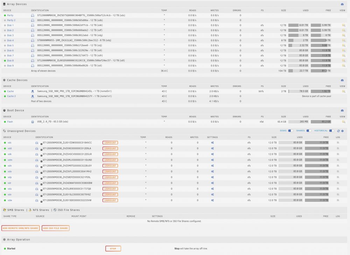Image resolution: width=350 pixels, height=255 pixels.
Task: Click Disk 1 used space bar 6.01 TB
Action: pos(299,25)
